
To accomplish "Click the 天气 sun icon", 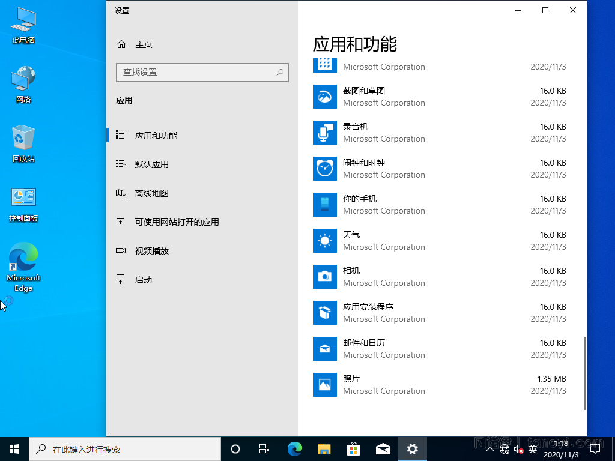I will [324, 241].
